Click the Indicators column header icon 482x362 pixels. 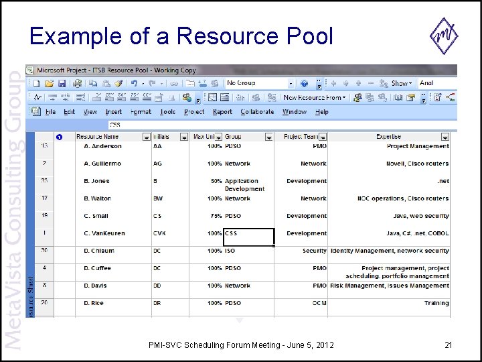coord(60,137)
